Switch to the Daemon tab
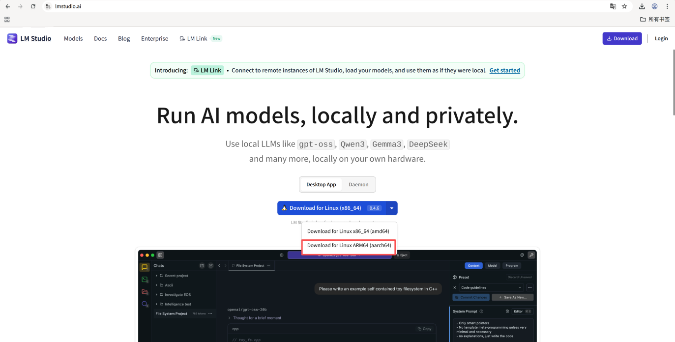Viewport: 675px width, 342px height. tap(358, 185)
